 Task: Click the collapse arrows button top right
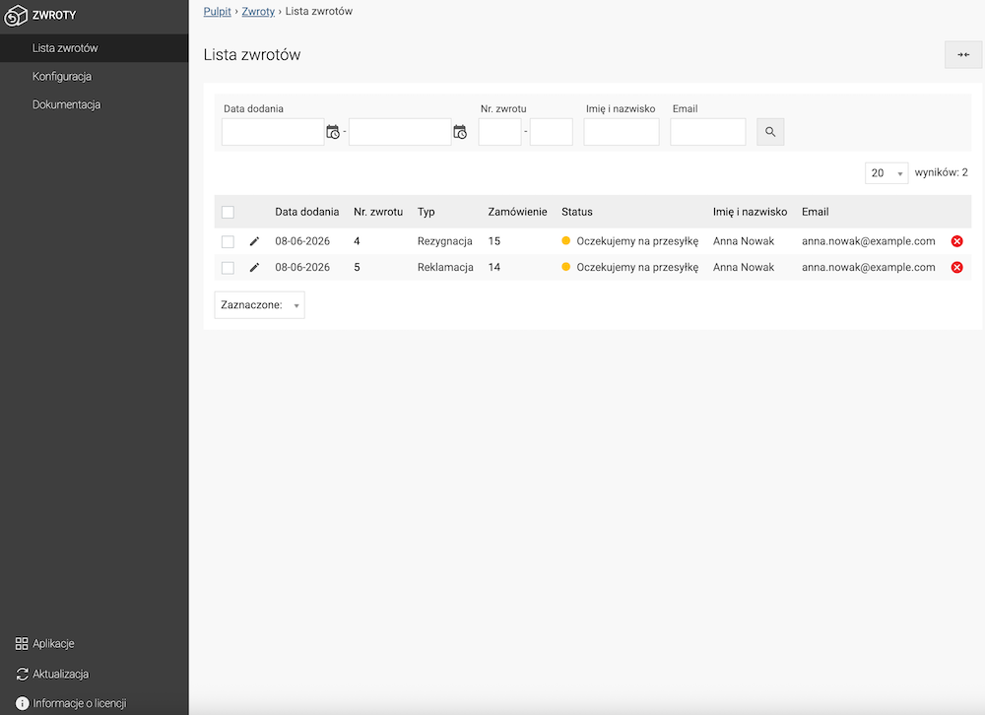coord(963,55)
